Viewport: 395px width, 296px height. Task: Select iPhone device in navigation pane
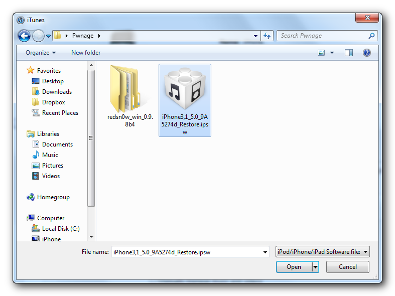tap(46, 239)
